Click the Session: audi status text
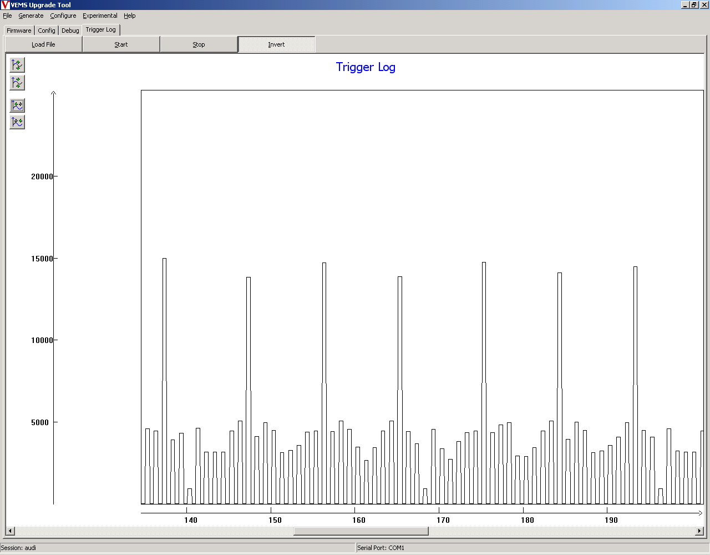710x555 pixels. (18, 548)
